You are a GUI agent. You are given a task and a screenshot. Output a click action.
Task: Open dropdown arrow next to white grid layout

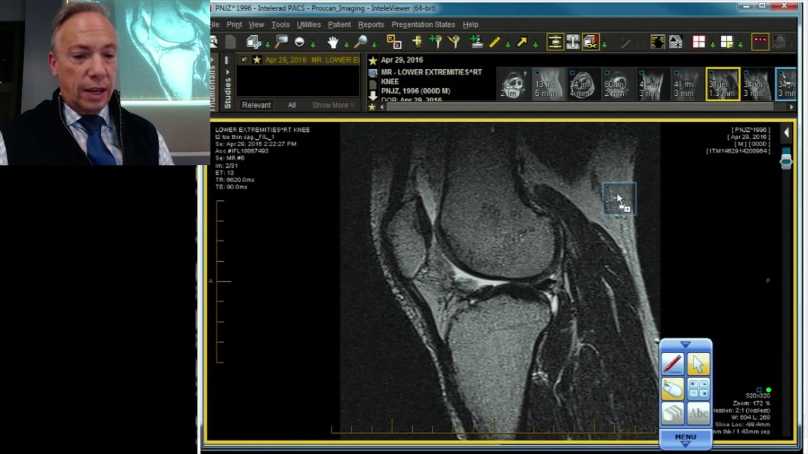point(740,45)
